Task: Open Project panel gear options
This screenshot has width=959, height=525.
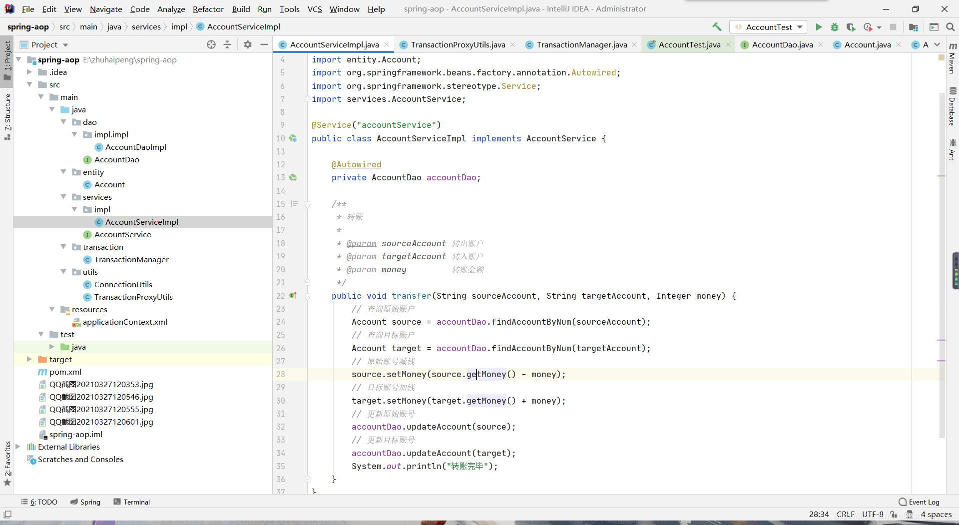Action: coord(247,44)
